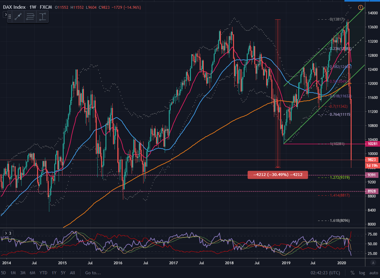Image resolution: width=380 pixels, height=278 pixels.
Task: Toggle percentage scale with the % control
Action: (353, 273)
